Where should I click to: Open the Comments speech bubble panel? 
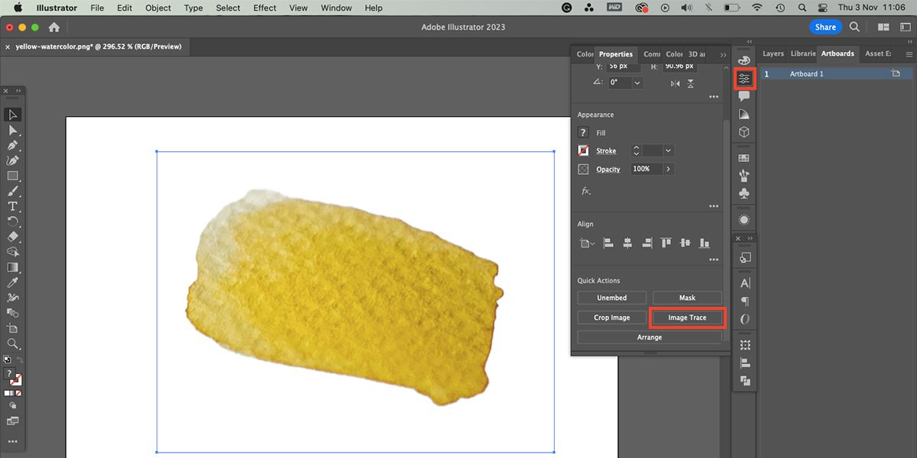744,96
